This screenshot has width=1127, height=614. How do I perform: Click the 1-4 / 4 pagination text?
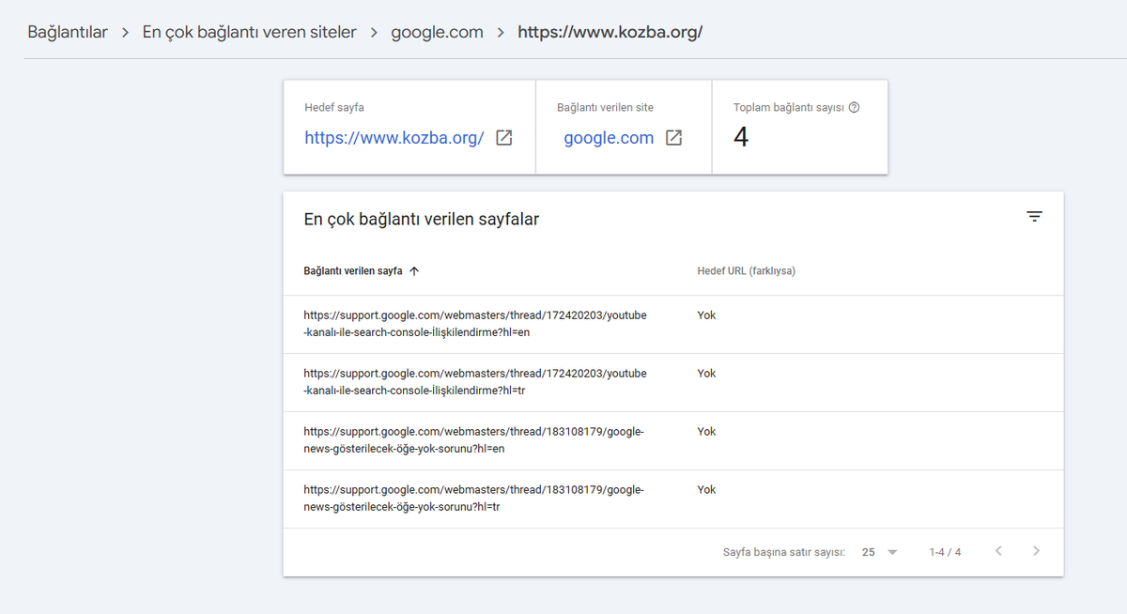click(945, 552)
